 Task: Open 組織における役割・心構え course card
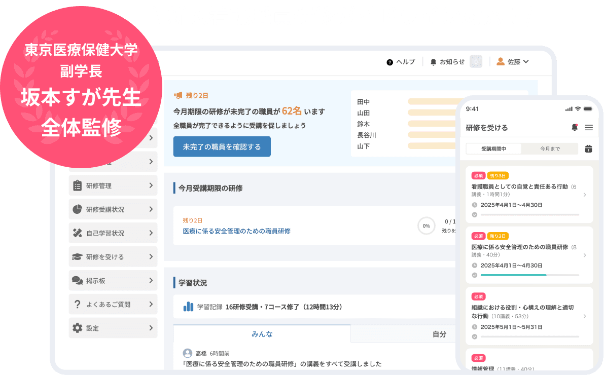(529, 316)
